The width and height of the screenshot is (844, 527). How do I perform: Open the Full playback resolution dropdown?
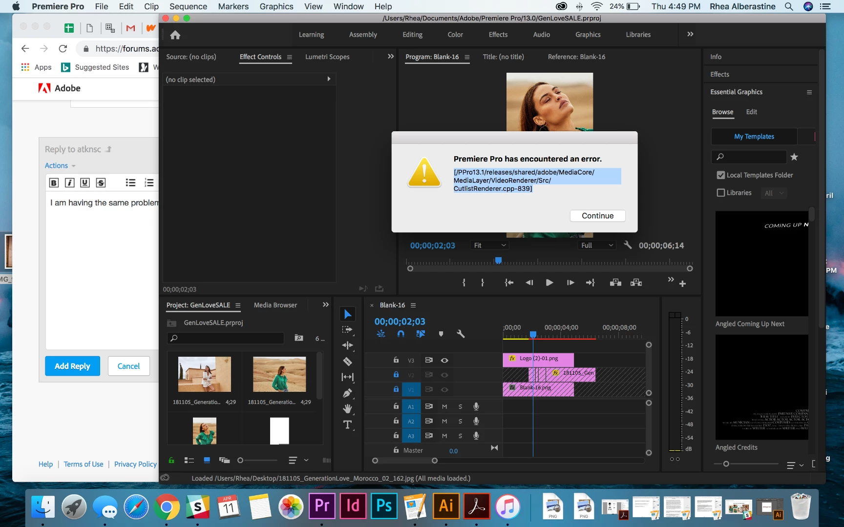coord(597,245)
